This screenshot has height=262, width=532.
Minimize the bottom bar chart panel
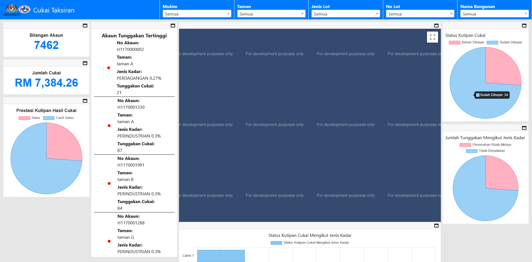click(436, 225)
